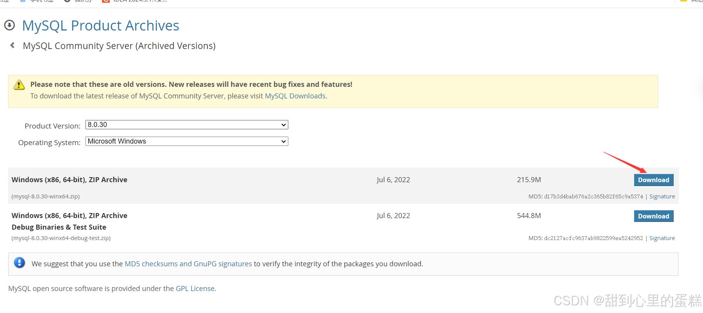This screenshot has width=703, height=313.
Task: Click Jul 6, 2022 date in first row
Action: 393,180
